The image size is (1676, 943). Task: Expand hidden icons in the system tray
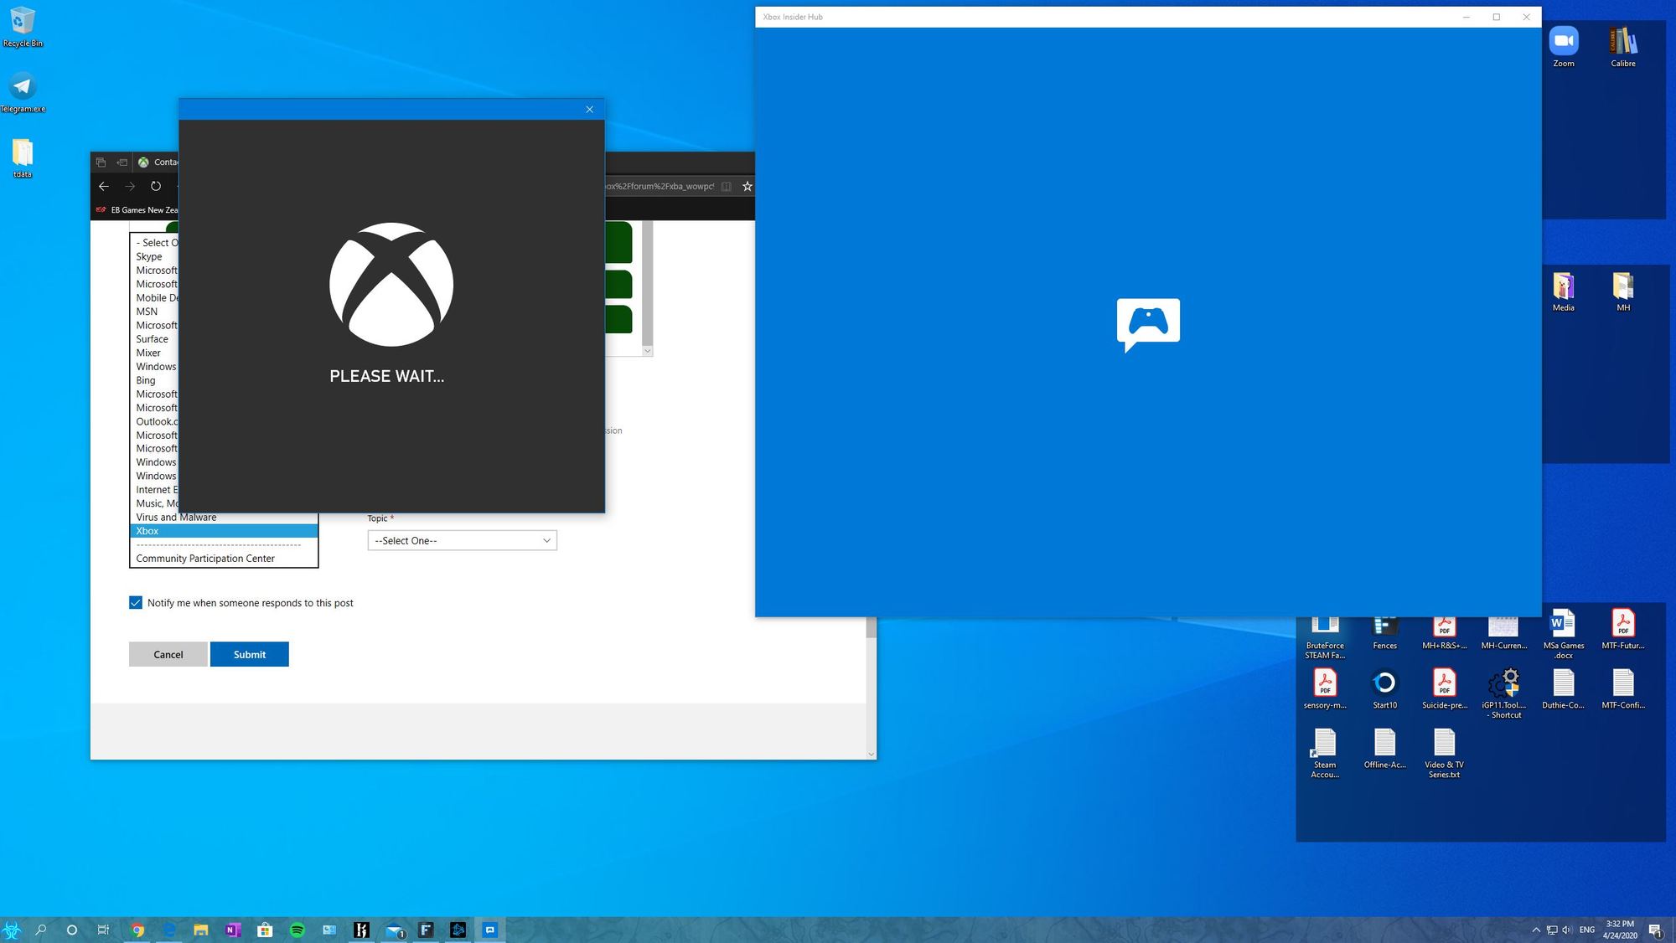[1535, 930]
